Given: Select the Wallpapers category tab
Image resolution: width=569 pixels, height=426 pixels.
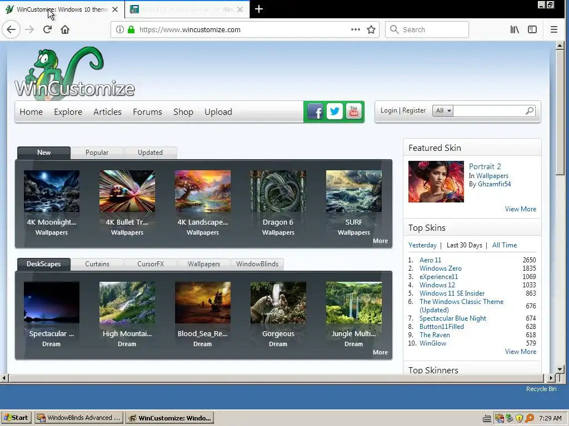Looking at the screenshot, I should click(204, 264).
